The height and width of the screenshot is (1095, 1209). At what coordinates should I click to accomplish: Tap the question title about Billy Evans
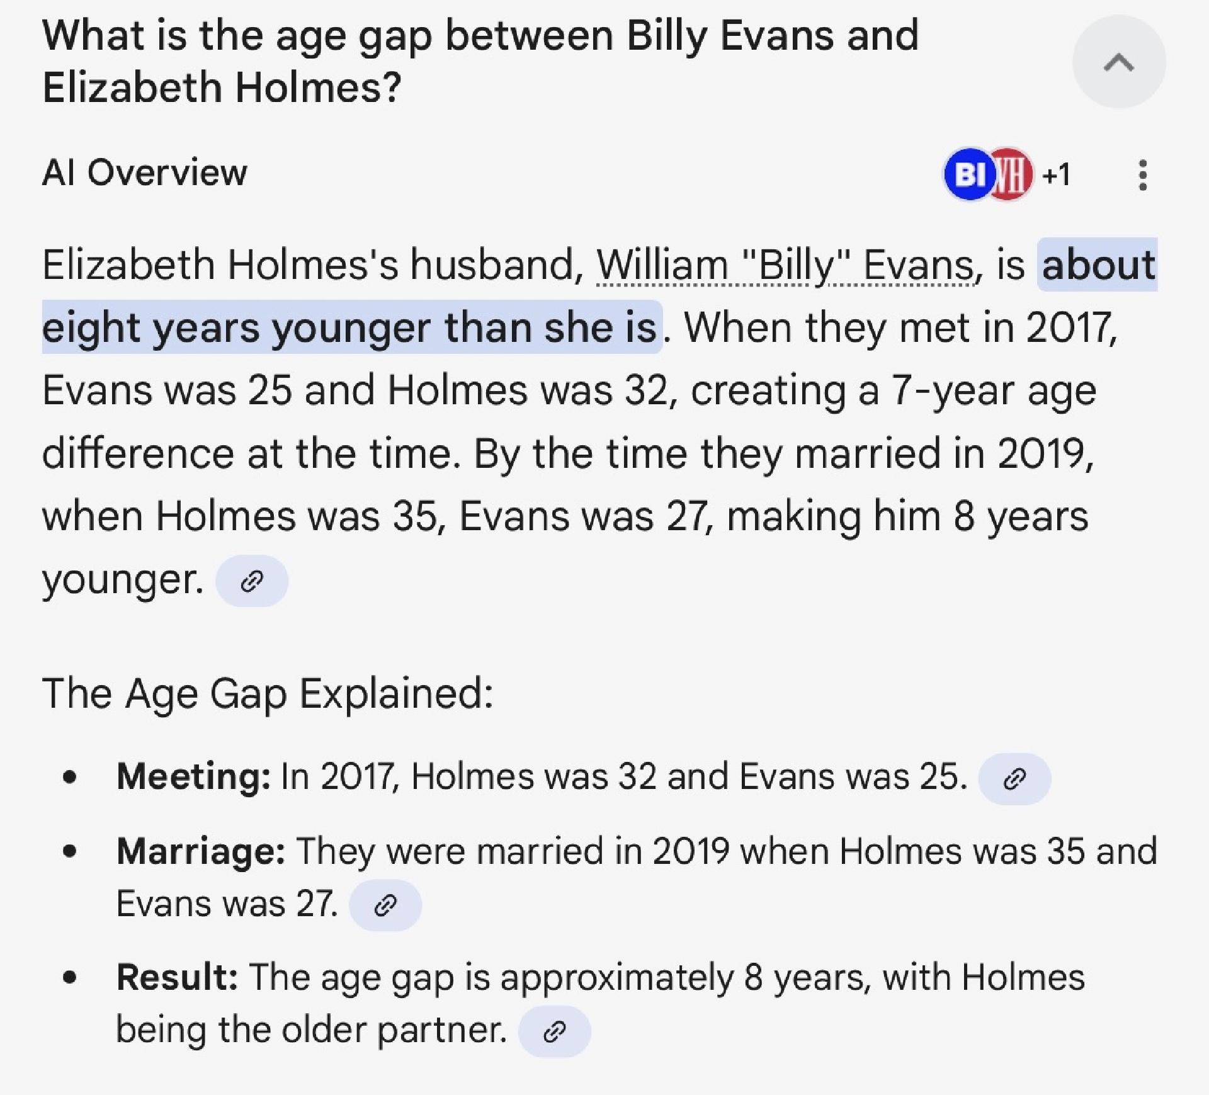(480, 61)
